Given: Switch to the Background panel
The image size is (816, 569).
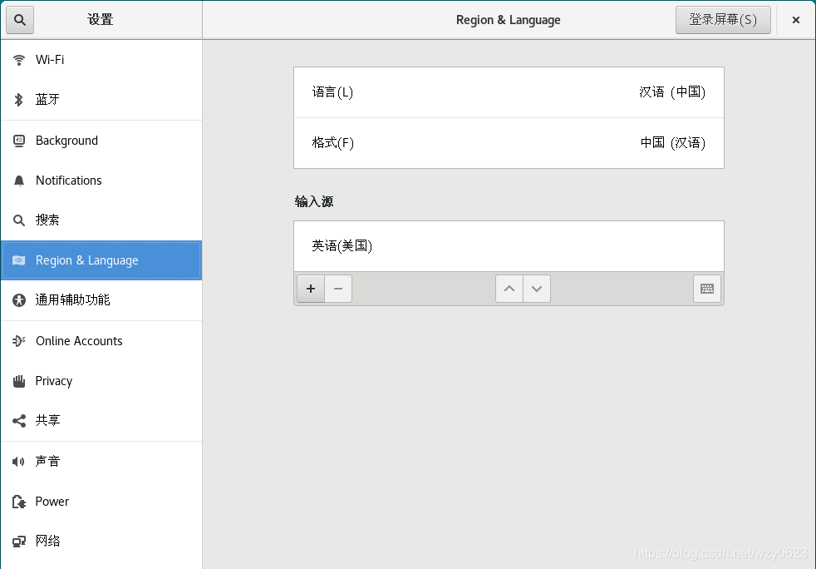Looking at the screenshot, I should pyautogui.click(x=101, y=141).
